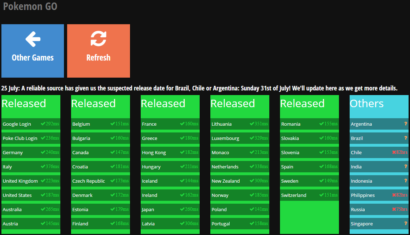Click the circular refresh arrows icon

click(x=98, y=39)
